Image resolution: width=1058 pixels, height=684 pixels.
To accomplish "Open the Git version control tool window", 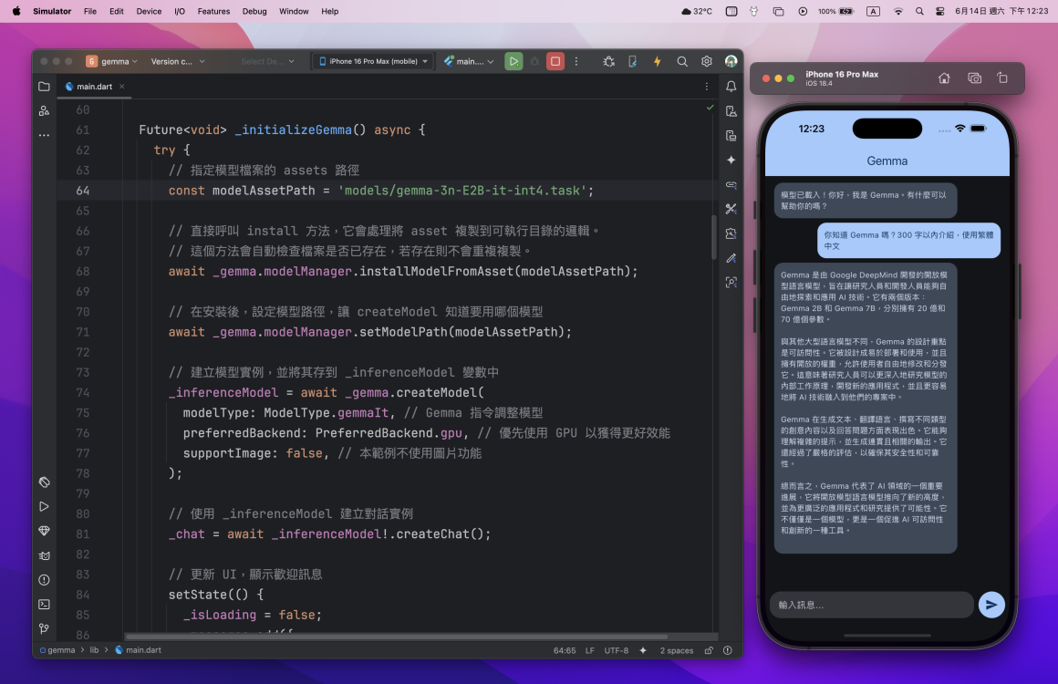I will pos(44,628).
